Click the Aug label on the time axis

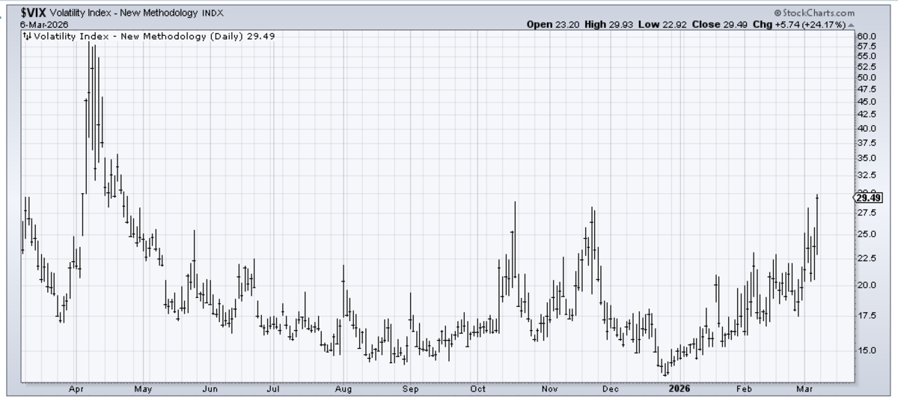343,389
